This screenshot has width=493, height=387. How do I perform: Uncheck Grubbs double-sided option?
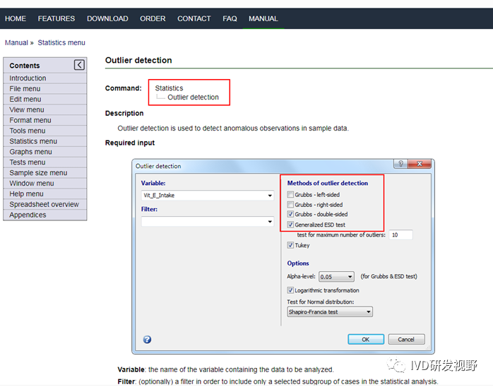coord(291,215)
